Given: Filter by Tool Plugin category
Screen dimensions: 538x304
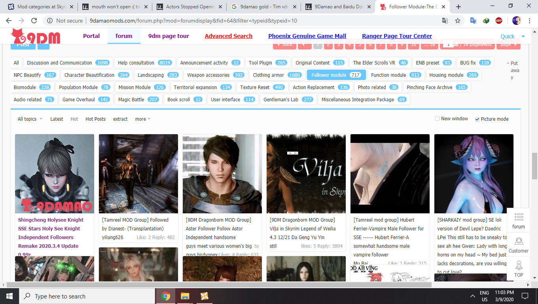Looking at the screenshot, I should [x=267, y=63].
